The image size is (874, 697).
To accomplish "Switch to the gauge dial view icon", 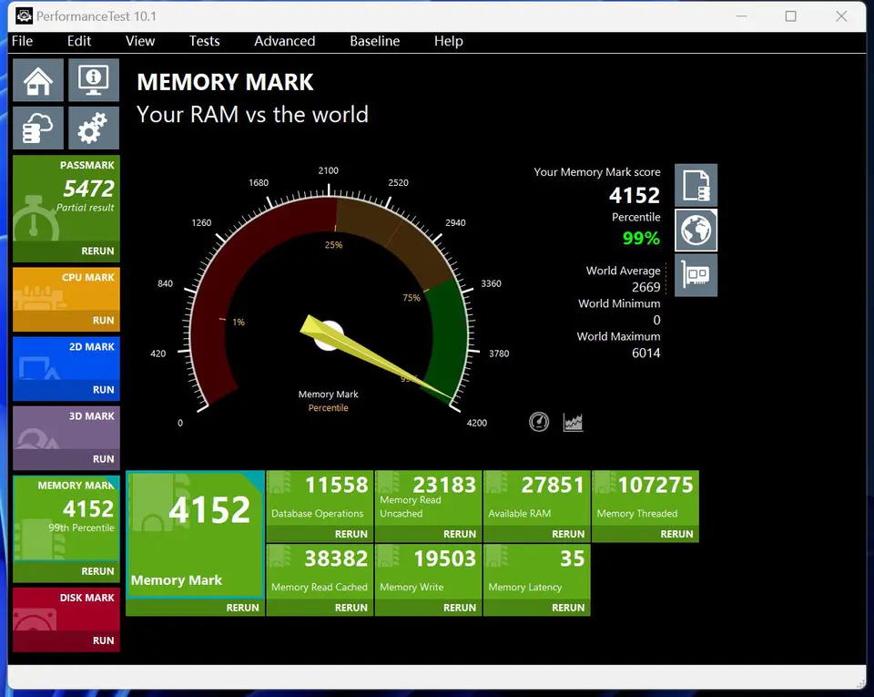I will coord(538,422).
